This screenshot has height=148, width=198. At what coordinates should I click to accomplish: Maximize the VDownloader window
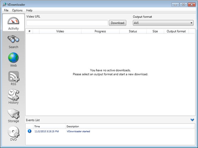(183, 5)
